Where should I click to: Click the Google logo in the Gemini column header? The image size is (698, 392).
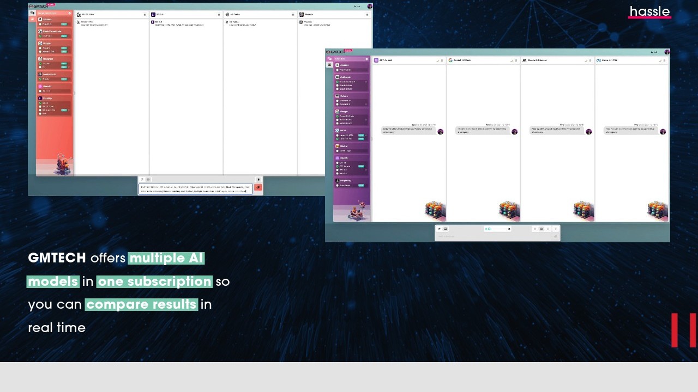pyautogui.click(x=450, y=60)
